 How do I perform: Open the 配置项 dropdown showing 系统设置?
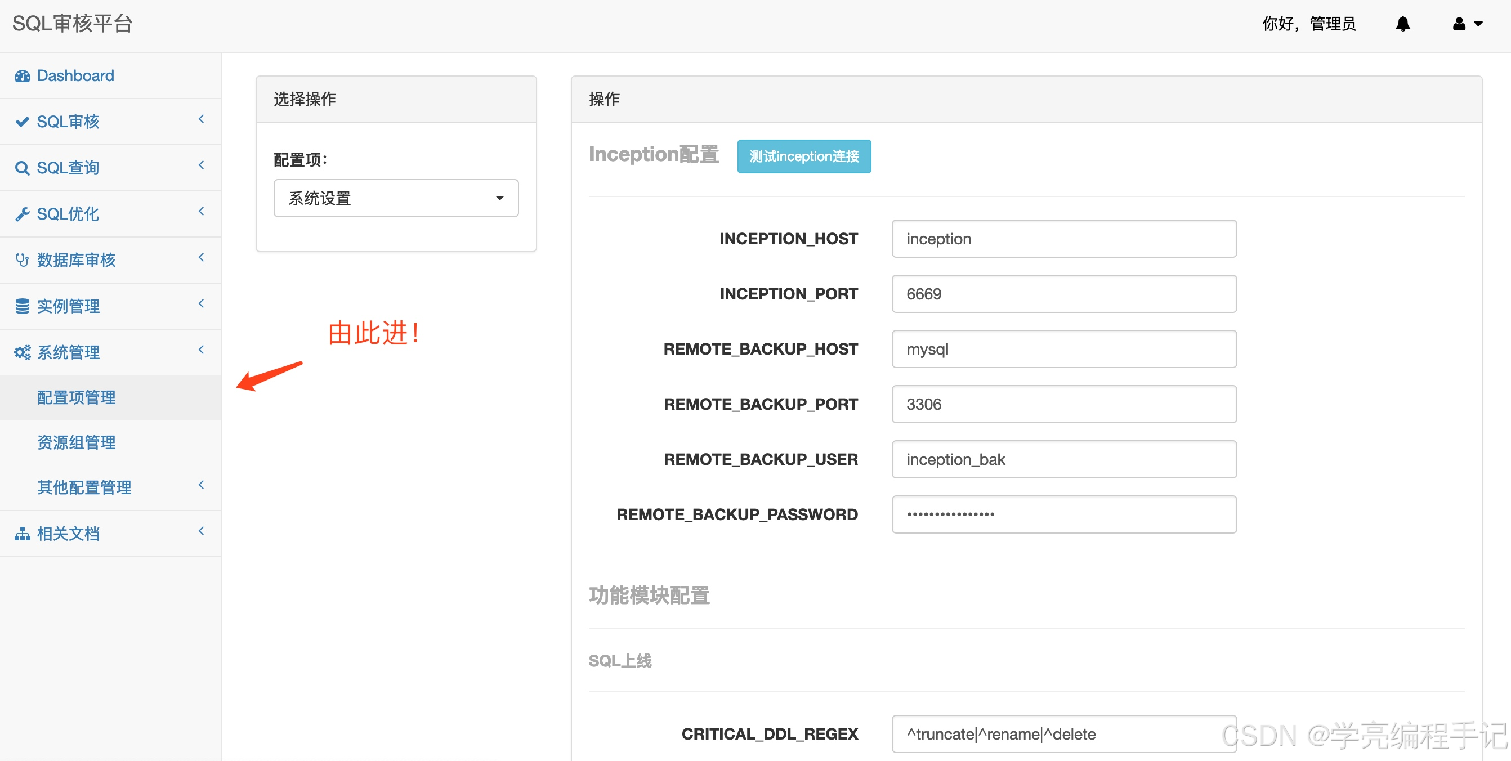pos(396,198)
